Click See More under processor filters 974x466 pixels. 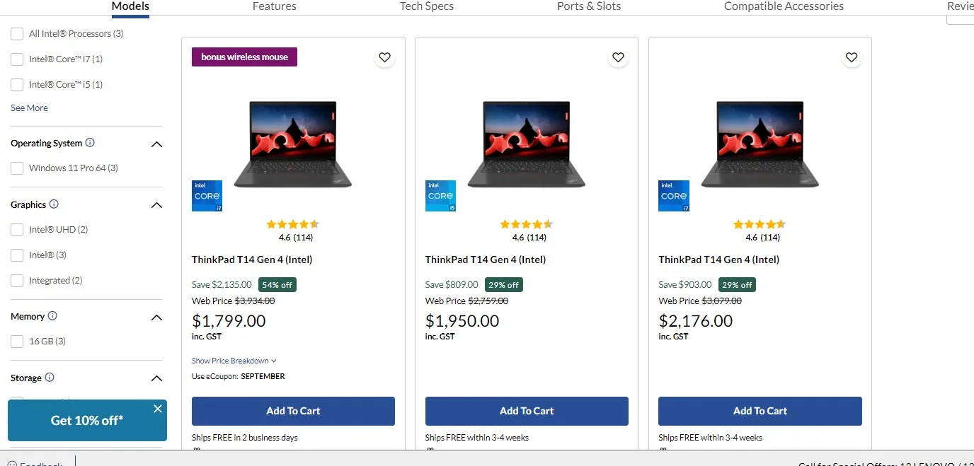(x=29, y=108)
